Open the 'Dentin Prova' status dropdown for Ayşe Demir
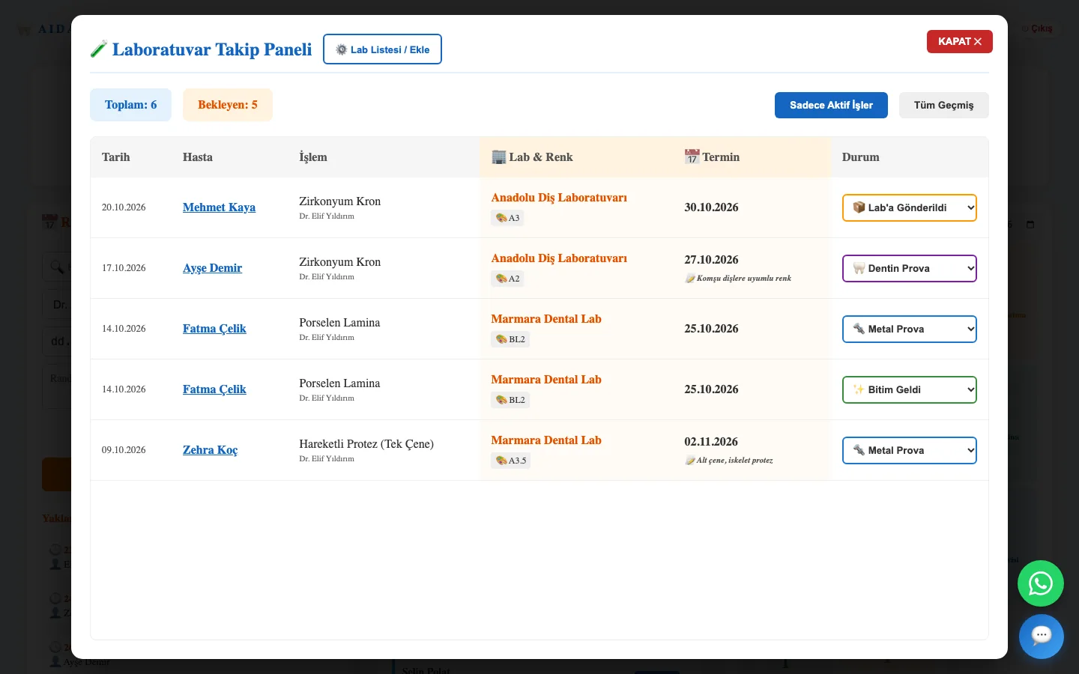Image resolution: width=1079 pixels, height=674 pixels. (910, 268)
